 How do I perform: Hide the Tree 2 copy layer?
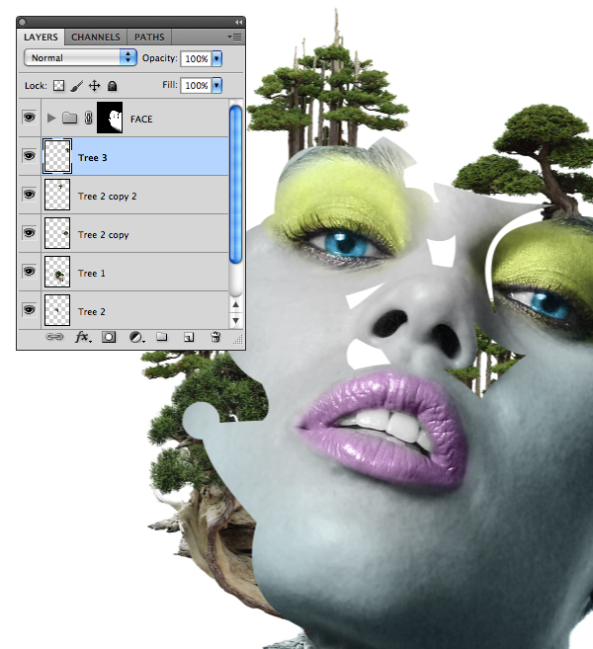click(x=29, y=233)
